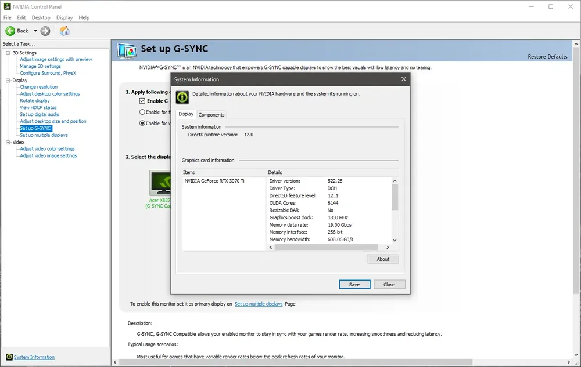This screenshot has height=367, width=581.
Task: Collapse the 3D Settings tree node
Action: point(8,53)
